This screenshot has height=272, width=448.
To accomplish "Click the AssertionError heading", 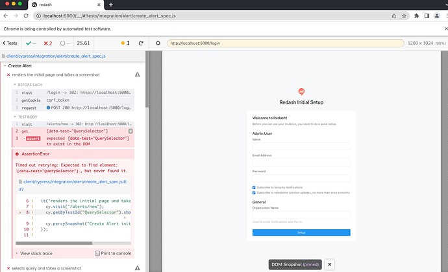I will pos(36,154).
